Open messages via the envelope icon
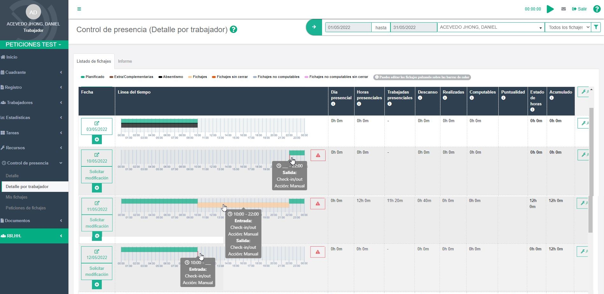Viewport: 604px width, 294px height. [564, 9]
